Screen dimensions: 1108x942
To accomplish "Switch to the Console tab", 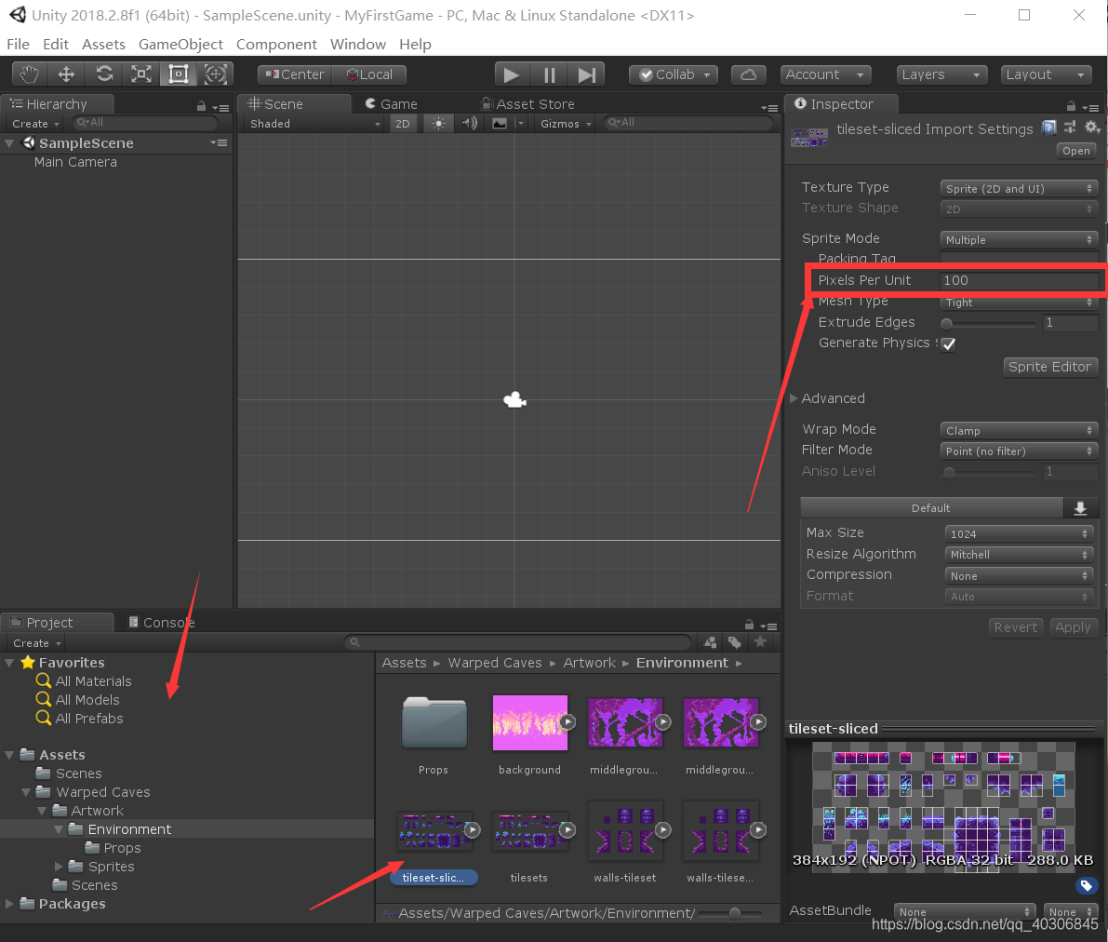I will pyautogui.click(x=162, y=623).
